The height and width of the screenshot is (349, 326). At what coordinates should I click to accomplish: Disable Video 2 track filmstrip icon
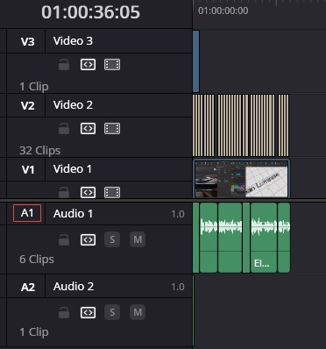(112, 129)
